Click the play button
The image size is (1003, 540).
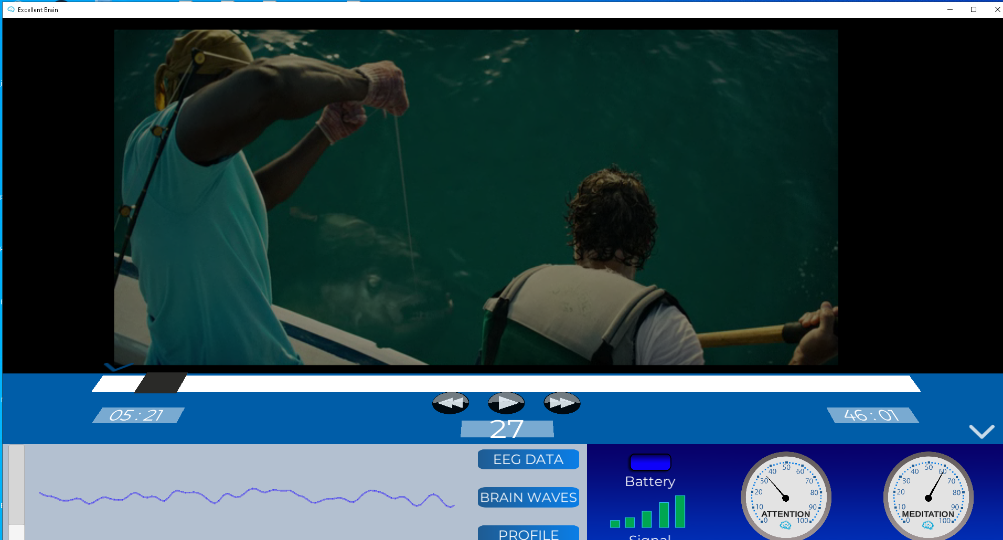[506, 403]
